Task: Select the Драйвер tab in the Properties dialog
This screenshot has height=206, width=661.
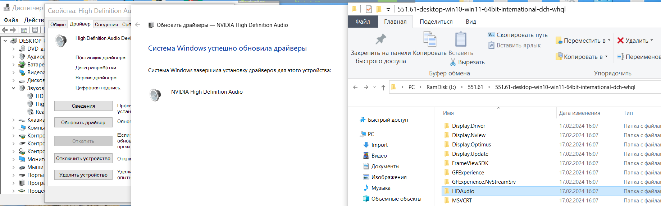Action: [x=80, y=24]
